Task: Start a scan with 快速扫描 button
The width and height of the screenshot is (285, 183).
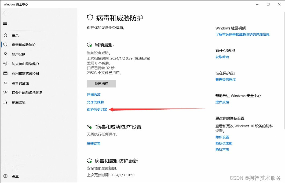Action: [x=101, y=84]
